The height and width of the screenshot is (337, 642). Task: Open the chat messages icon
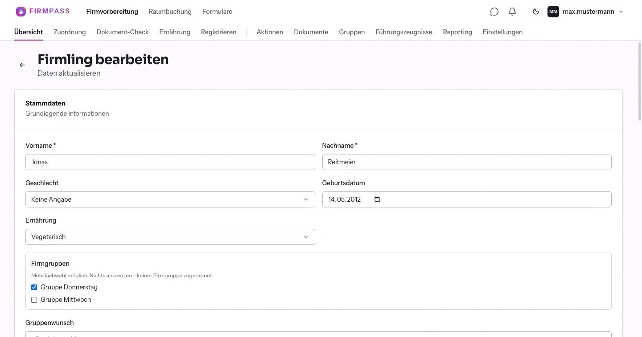(494, 12)
